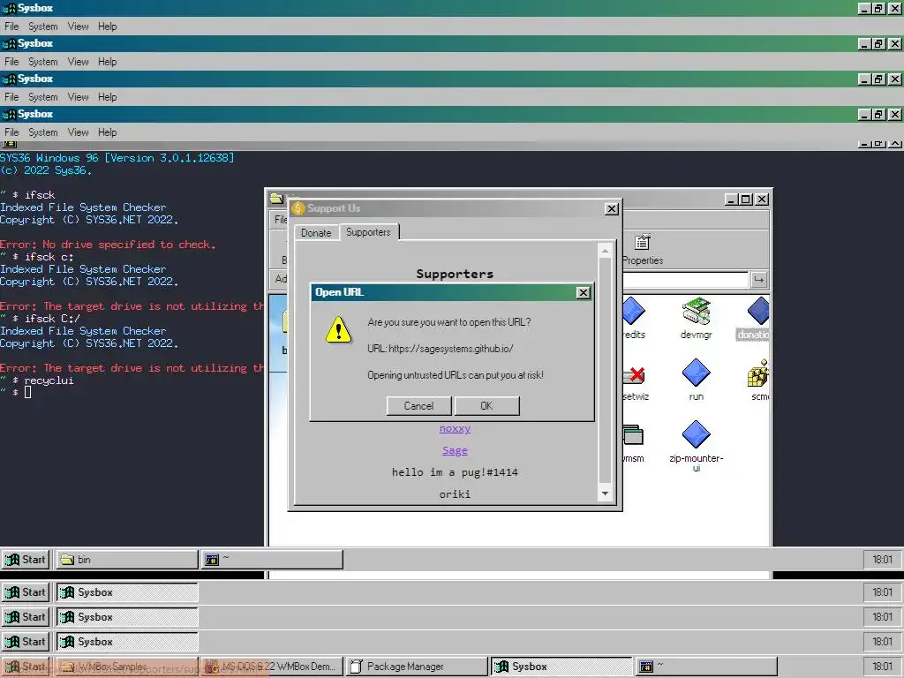This screenshot has width=904, height=678.
Task: Click Start on bottommost taskbar
Action: [x=26, y=667]
